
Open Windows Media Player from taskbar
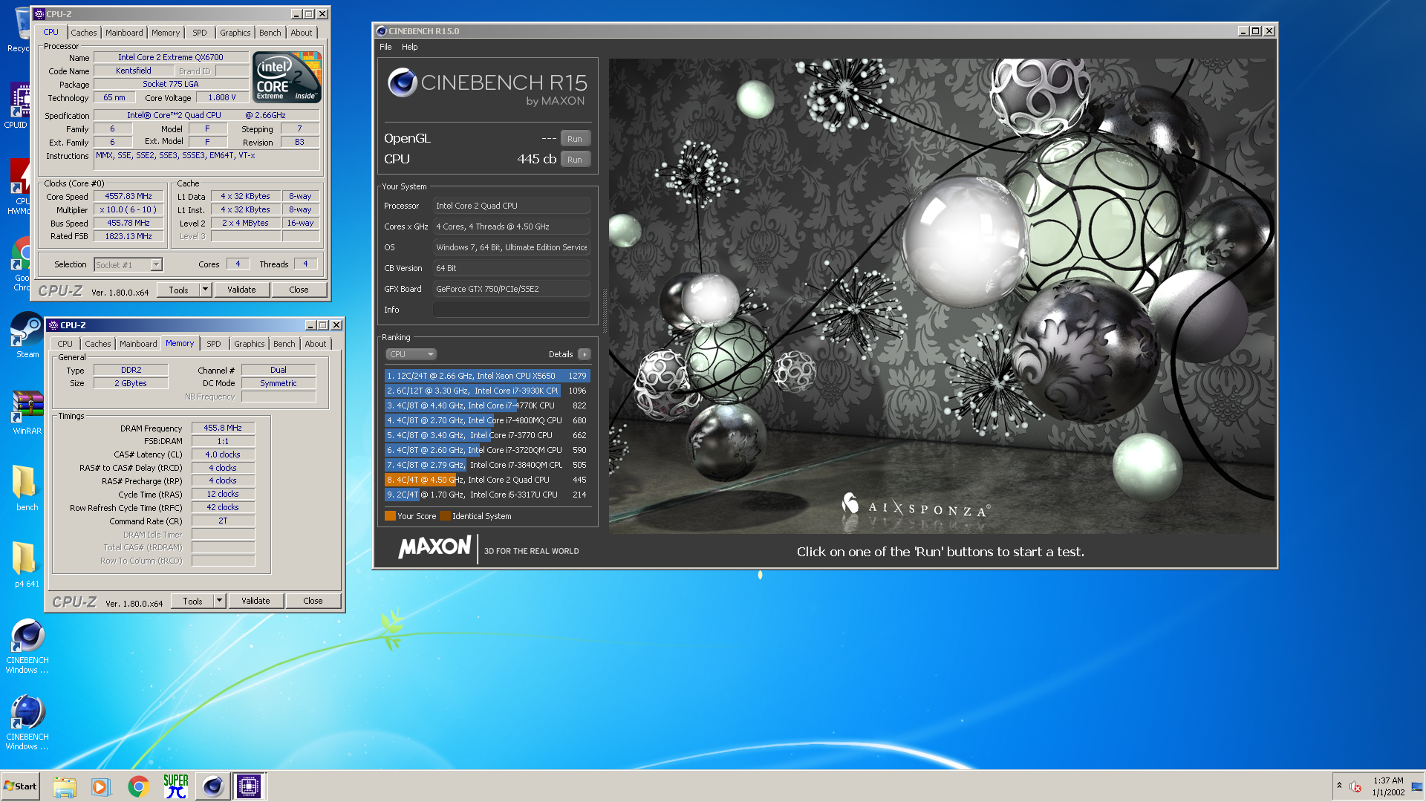point(100,786)
